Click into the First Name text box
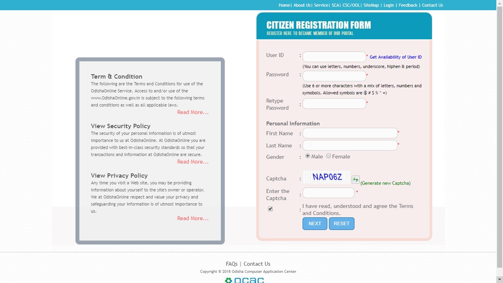Image resolution: width=503 pixels, height=283 pixels. (350, 133)
